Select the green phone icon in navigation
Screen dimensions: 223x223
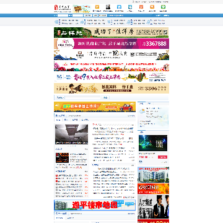pyautogui.click(x=164, y=7)
